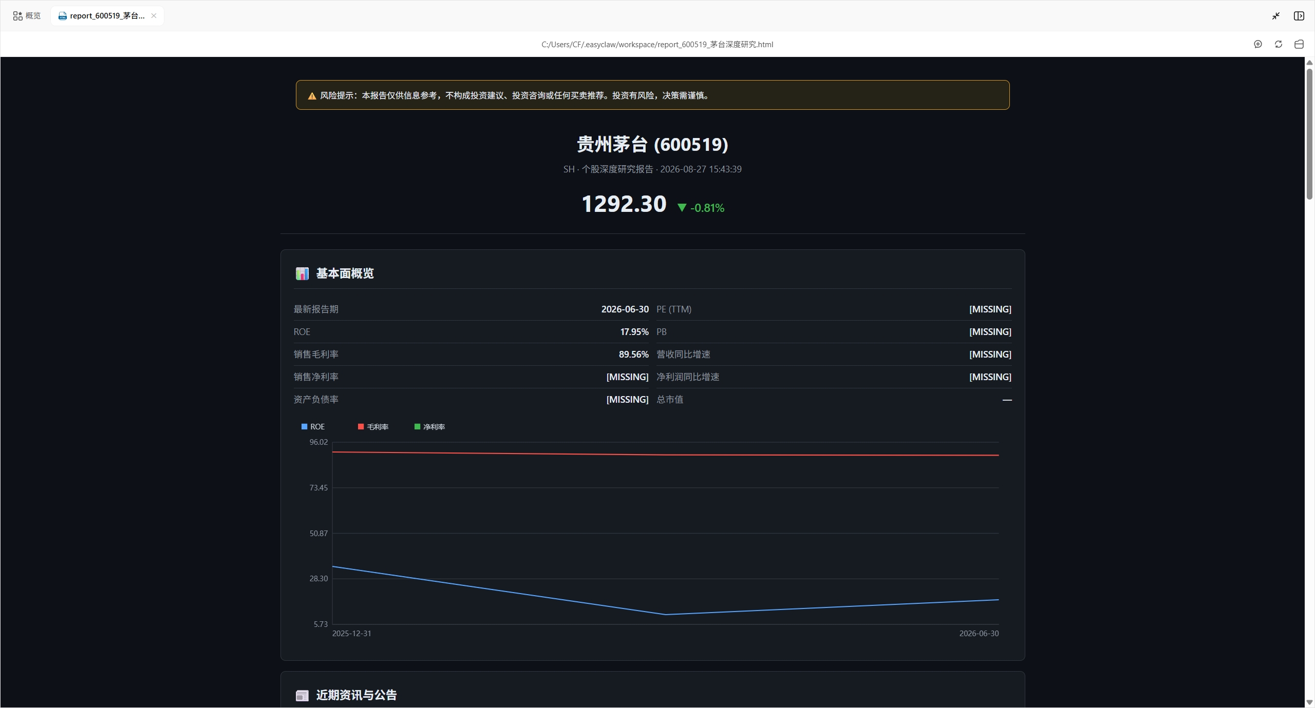This screenshot has width=1315, height=708.
Task: Toggle the 毛利率 legend series
Action: click(373, 427)
